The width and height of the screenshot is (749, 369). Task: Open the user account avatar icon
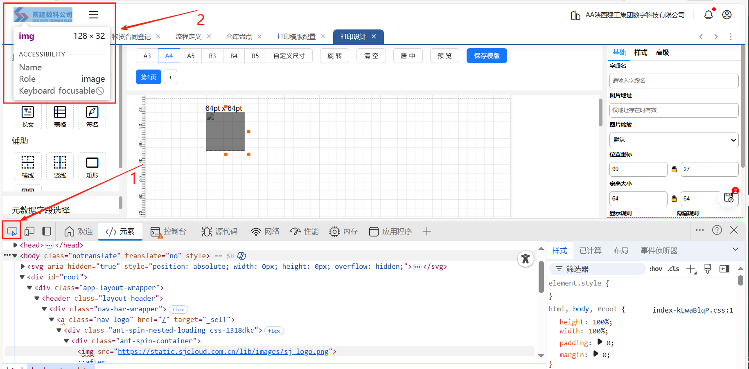(726, 15)
